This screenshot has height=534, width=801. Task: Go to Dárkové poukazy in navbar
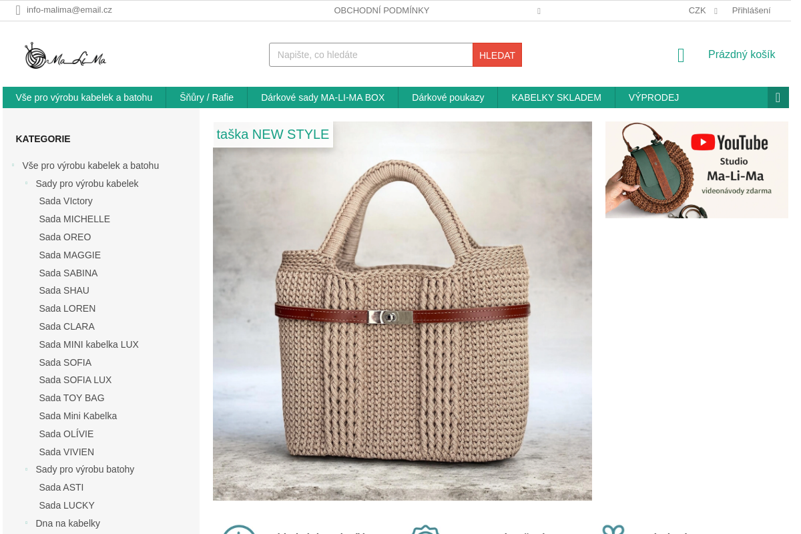448,97
